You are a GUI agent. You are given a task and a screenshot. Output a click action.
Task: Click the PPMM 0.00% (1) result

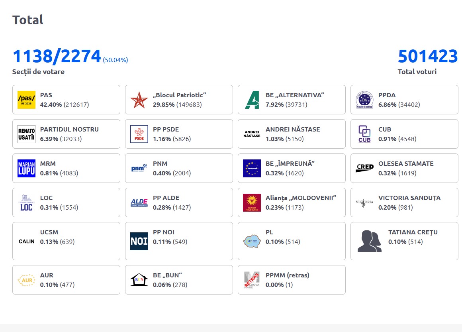click(x=279, y=285)
